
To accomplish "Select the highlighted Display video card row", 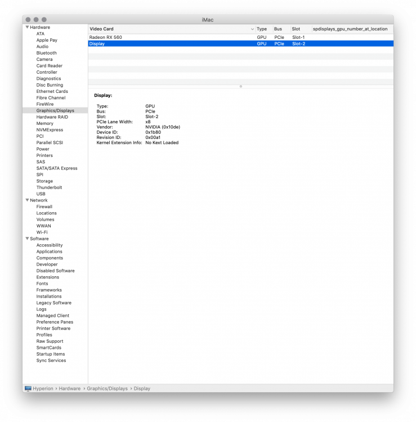I will [241, 43].
